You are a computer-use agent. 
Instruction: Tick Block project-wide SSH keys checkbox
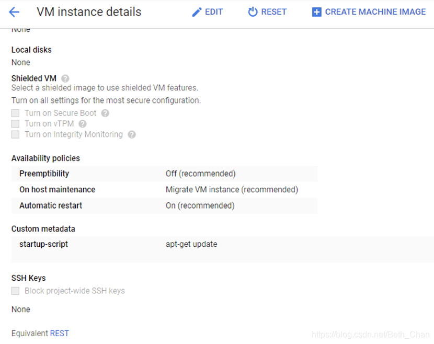(15, 291)
